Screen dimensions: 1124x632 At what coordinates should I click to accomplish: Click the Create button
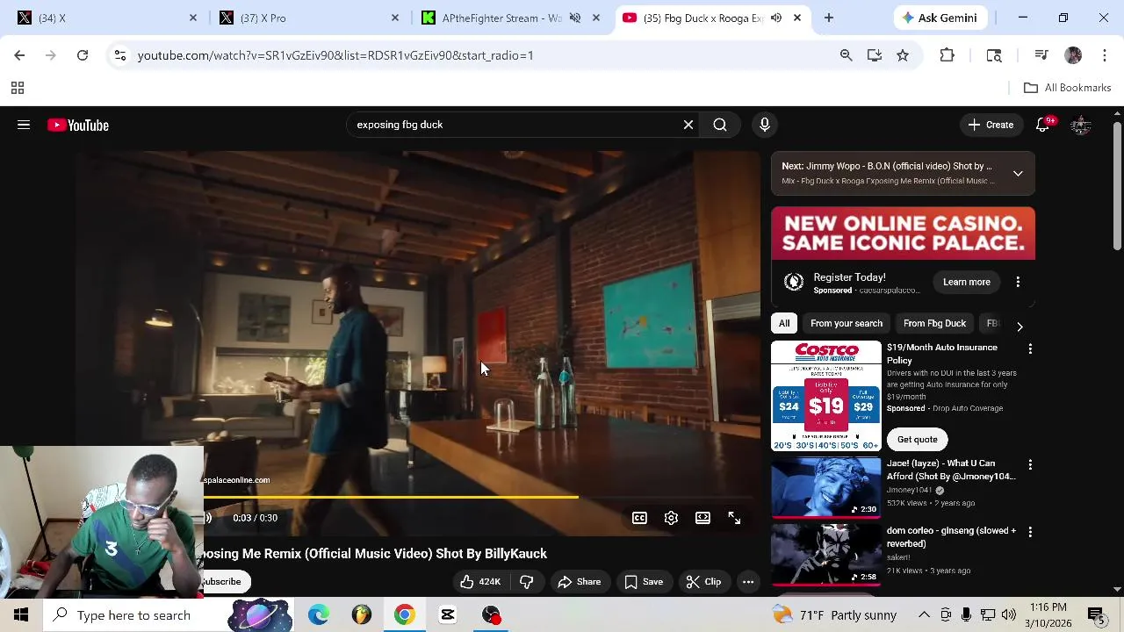[991, 125]
